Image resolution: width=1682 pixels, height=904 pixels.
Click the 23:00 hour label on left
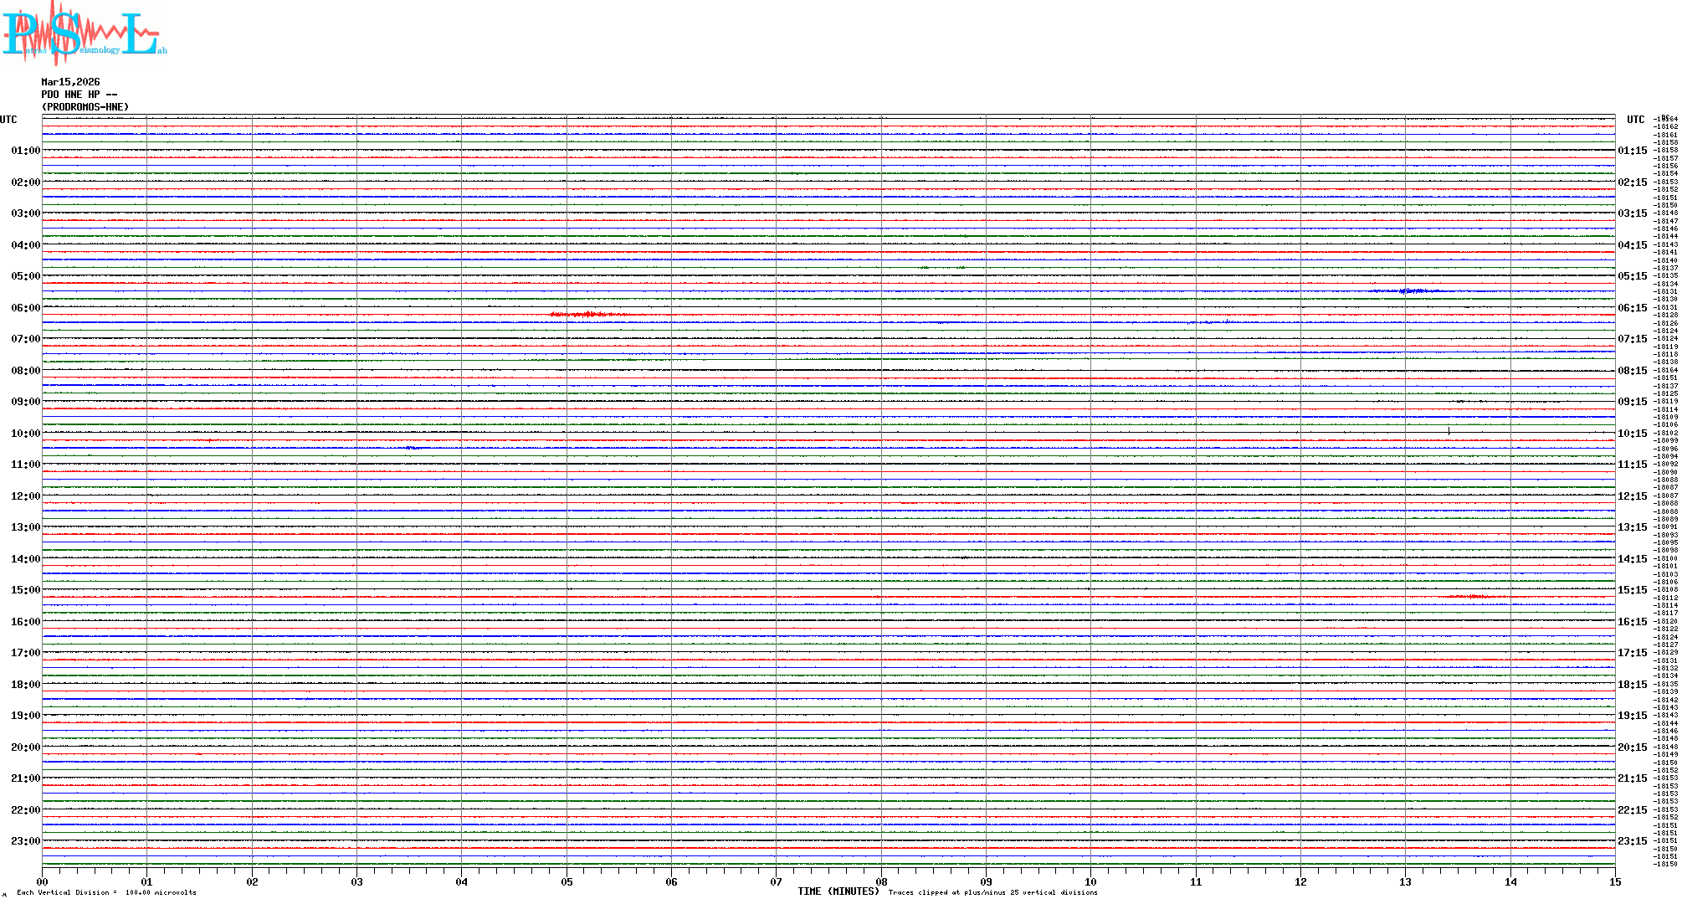[25, 841]
